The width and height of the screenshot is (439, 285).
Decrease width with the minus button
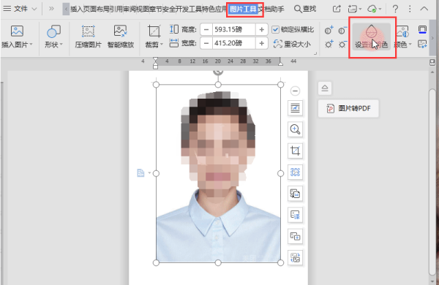[206, 43]
